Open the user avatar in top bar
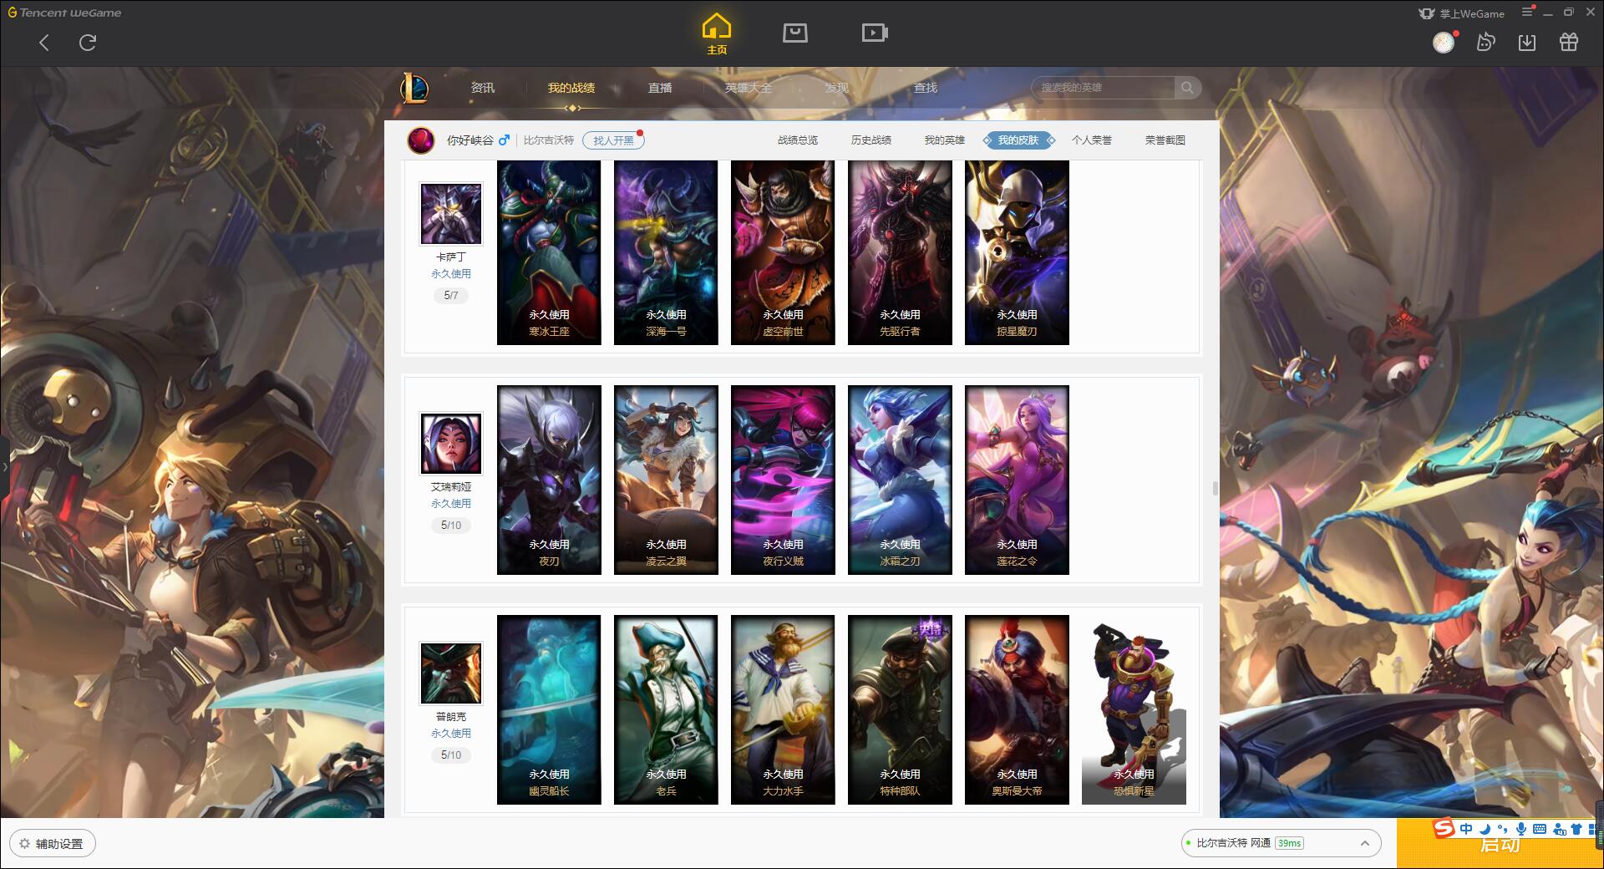 (1444, 43)
